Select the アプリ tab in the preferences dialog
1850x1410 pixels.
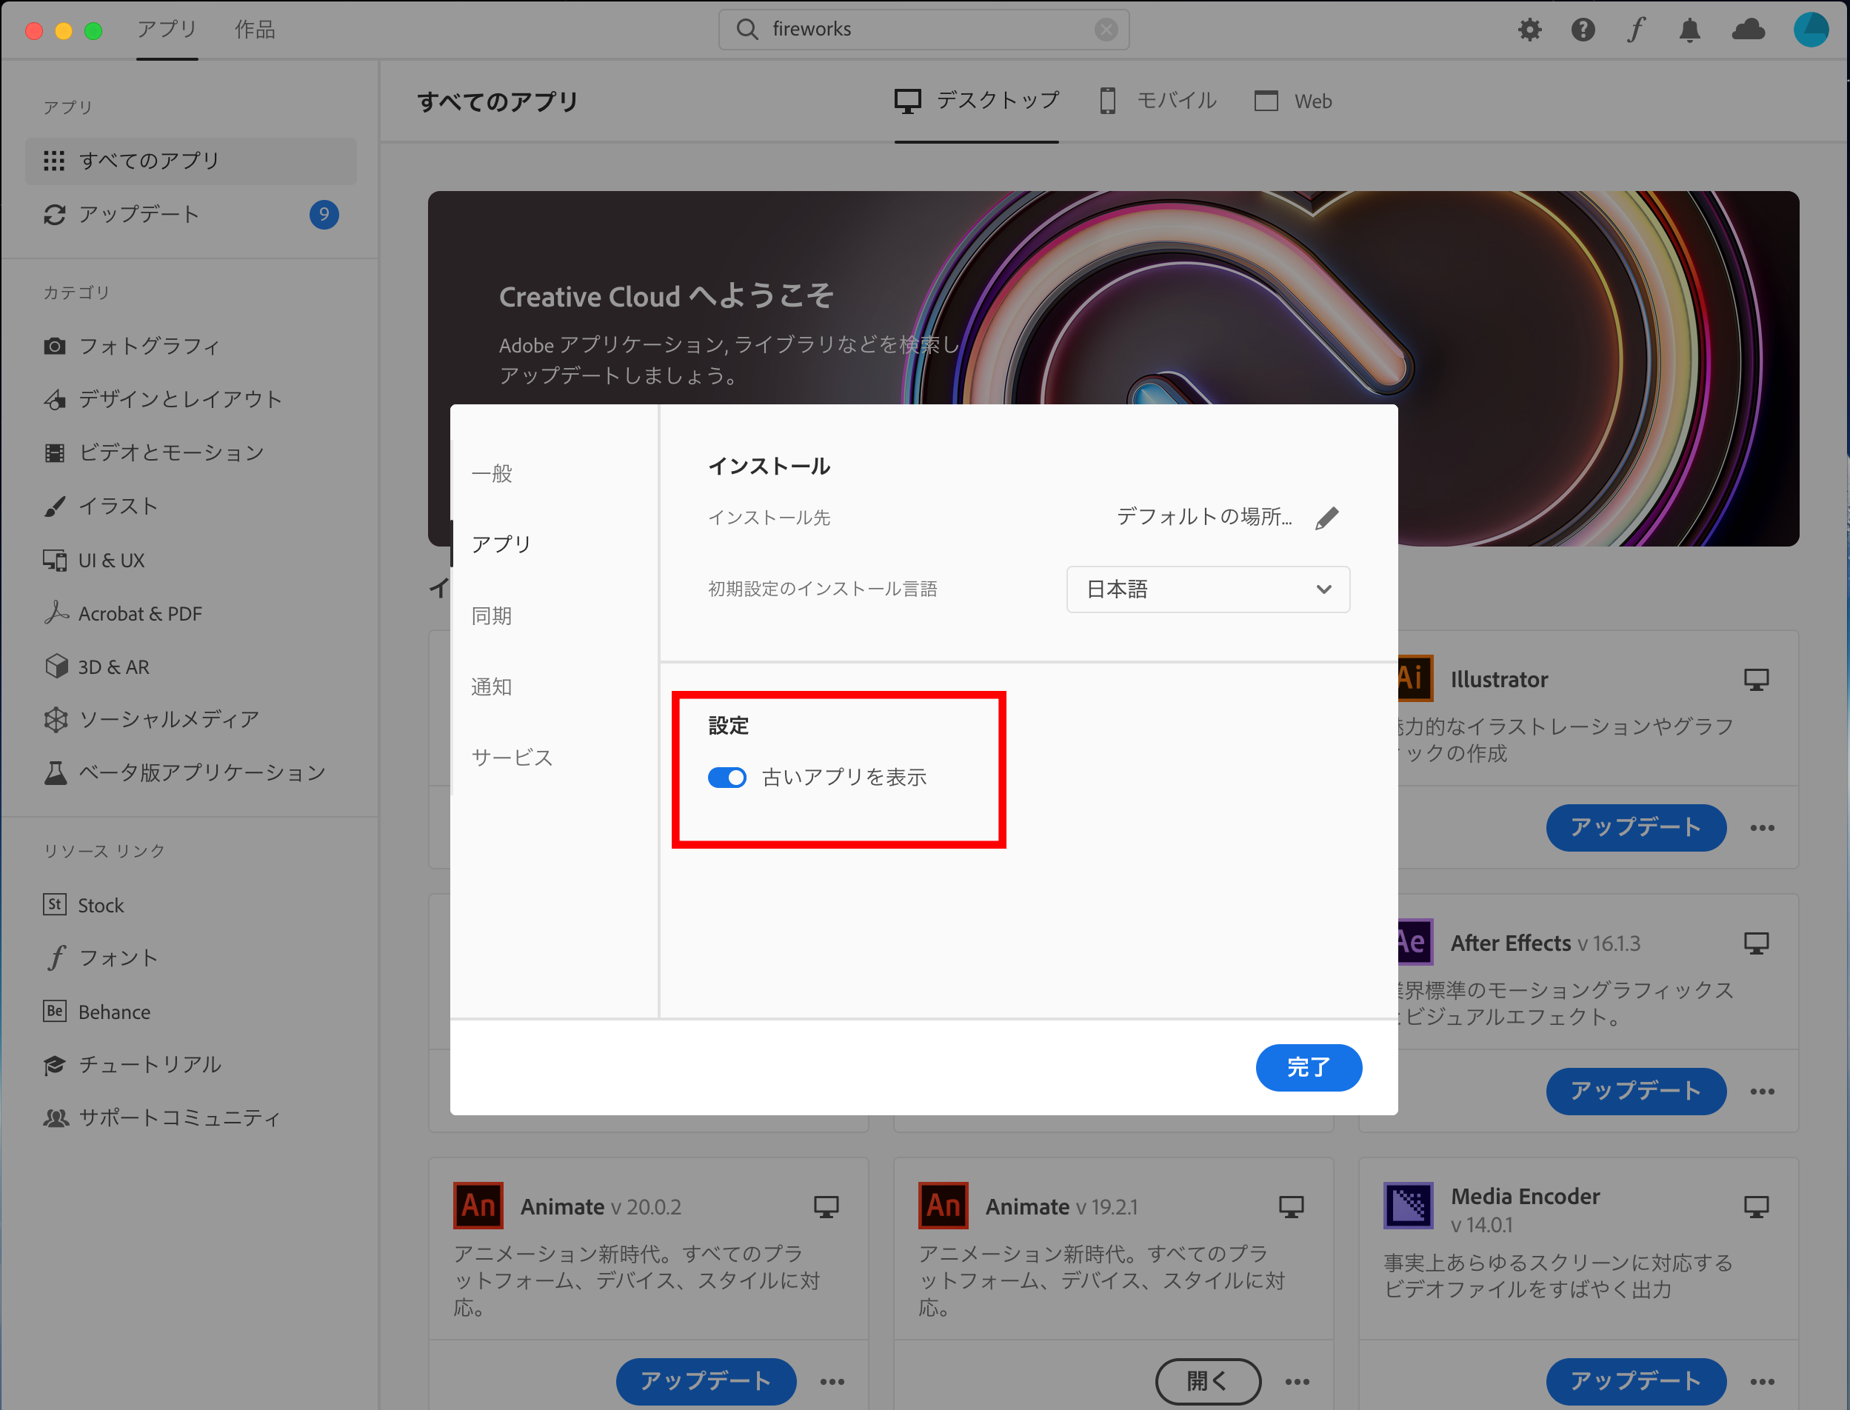[501, 544]
